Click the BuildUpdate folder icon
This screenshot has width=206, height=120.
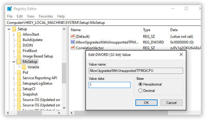[x=19, y=40]
